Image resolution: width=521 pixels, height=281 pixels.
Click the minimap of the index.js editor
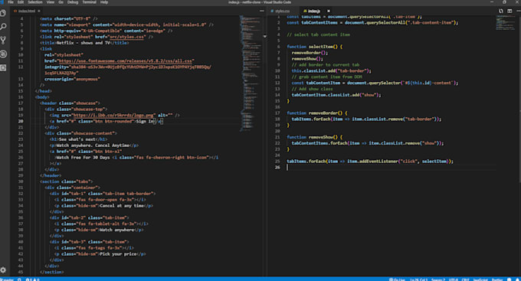click(x=506, y=22)
